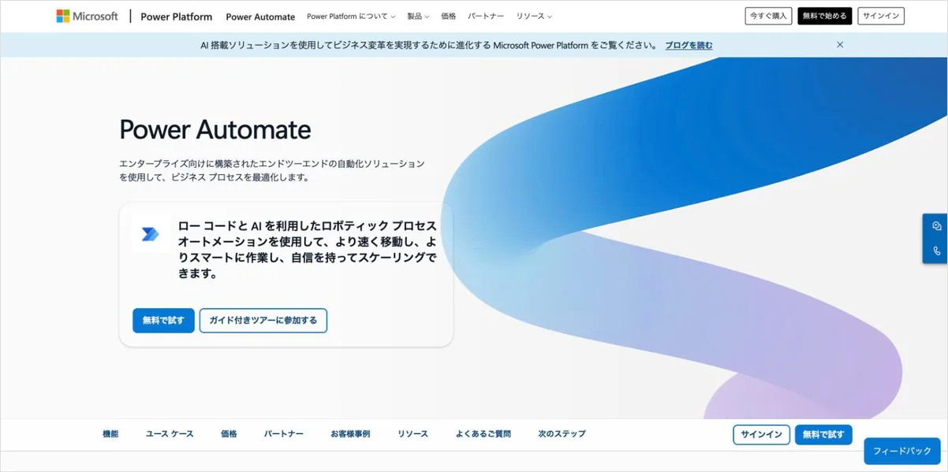This screenshot has height=472, width=948.
Task: Click サインイン in the bottom sticky bar
Action: click(761, 435)
